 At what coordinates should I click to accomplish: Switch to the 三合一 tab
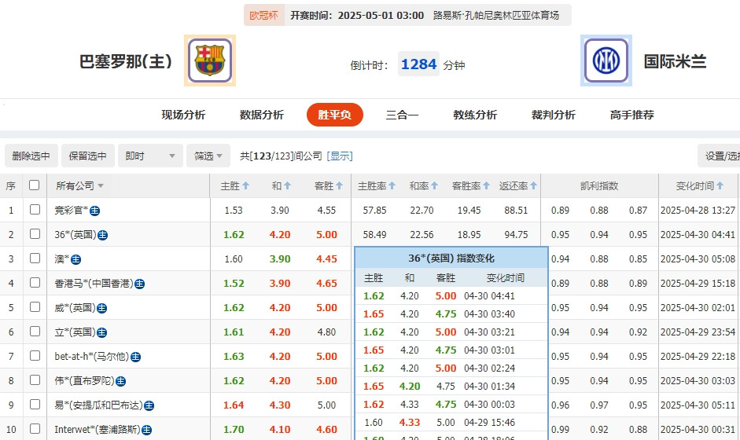tap(402, 115)
